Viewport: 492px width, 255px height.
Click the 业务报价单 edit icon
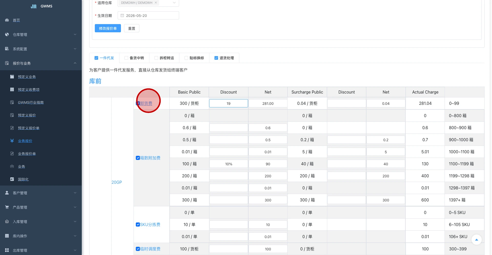[12, 154]
